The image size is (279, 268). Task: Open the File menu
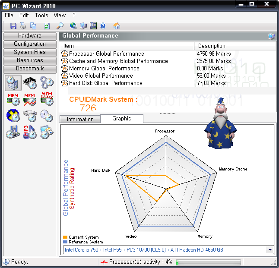(9, 15)
